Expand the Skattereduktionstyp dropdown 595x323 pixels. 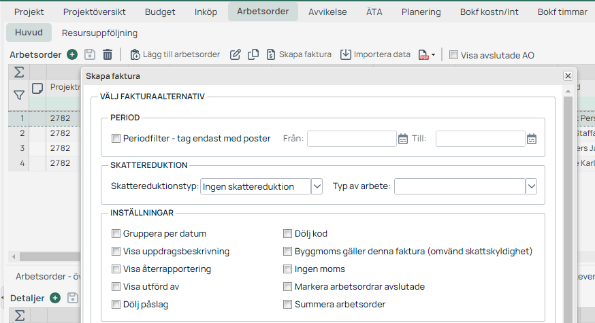click(x=317, y=186)
